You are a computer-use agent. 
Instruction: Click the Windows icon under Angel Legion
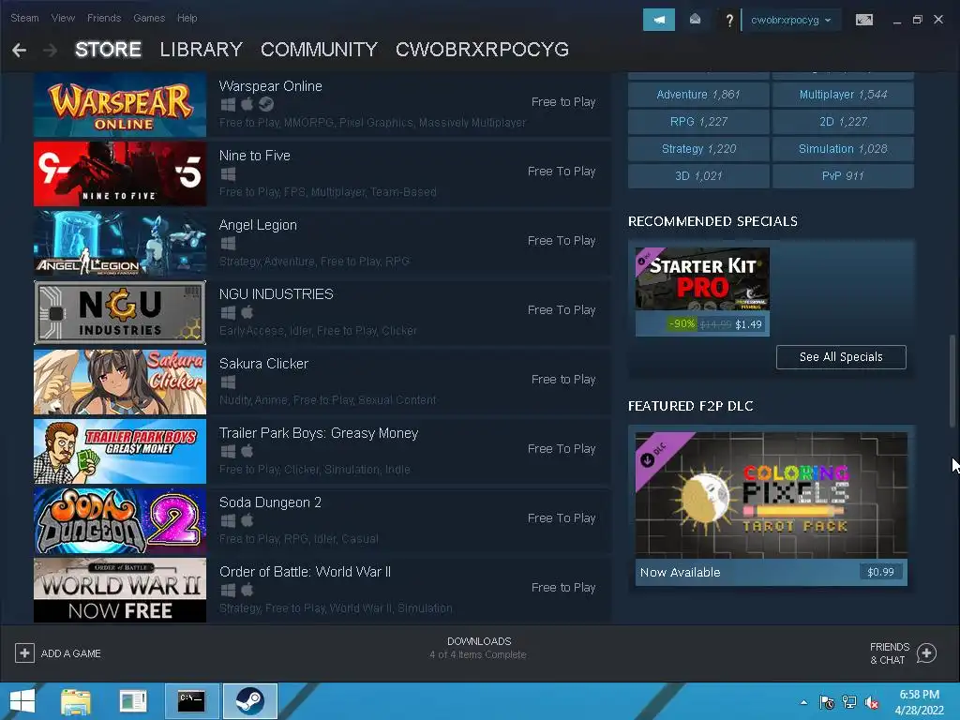tap(228, 244)
